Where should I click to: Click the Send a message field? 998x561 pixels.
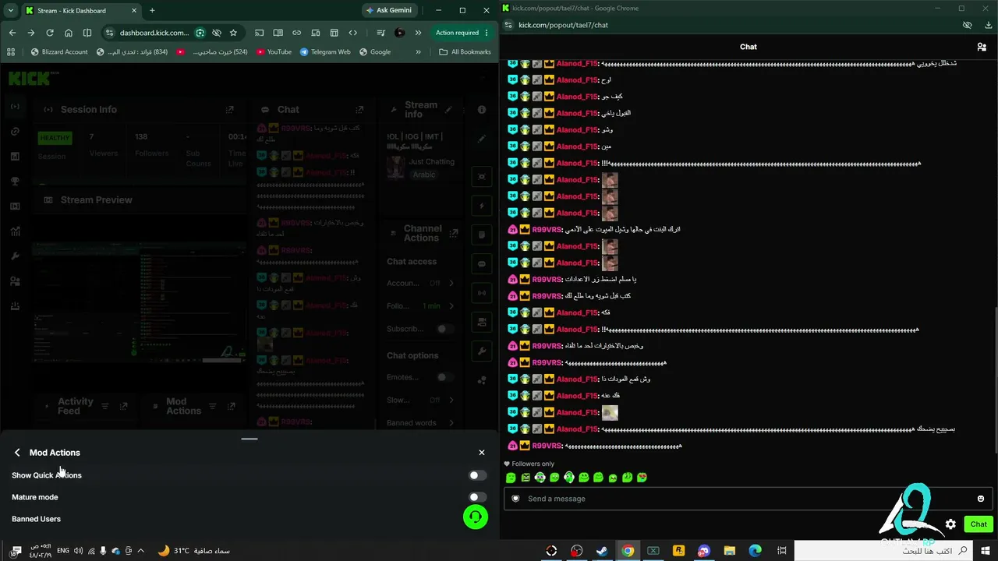point(747,499)
